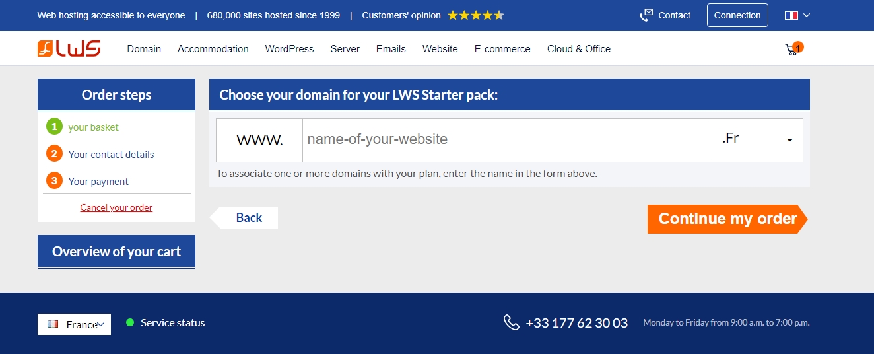The image size is (874, 354).
Task: Click the Back button
Action: (244, 217)
